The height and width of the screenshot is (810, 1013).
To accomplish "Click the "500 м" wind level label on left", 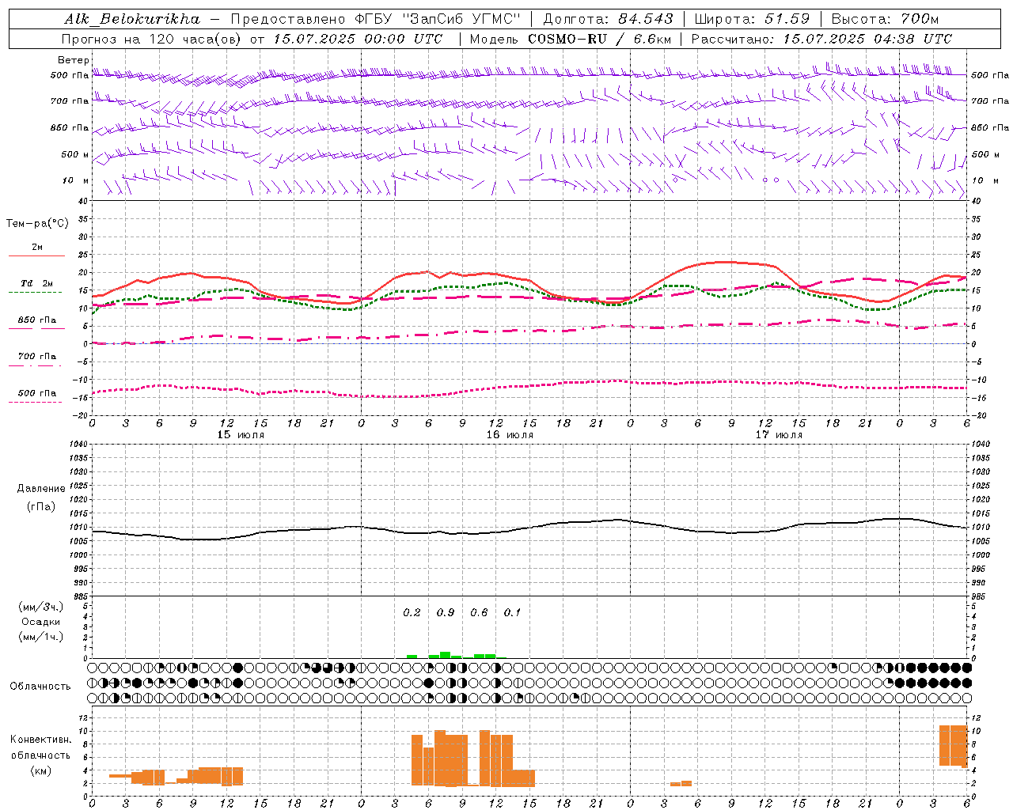I will pyautogui.click(x=75, y=154).
